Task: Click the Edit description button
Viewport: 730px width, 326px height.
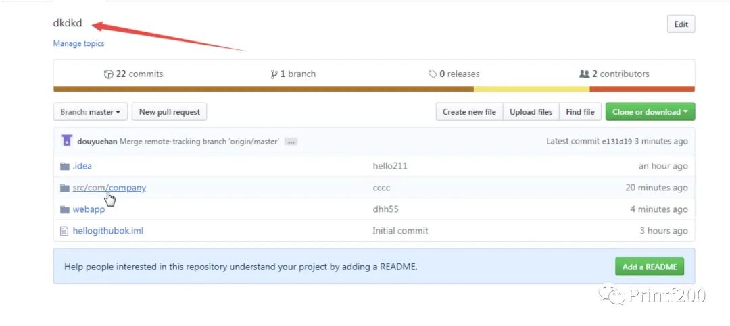Action: [x=681, y=24]
